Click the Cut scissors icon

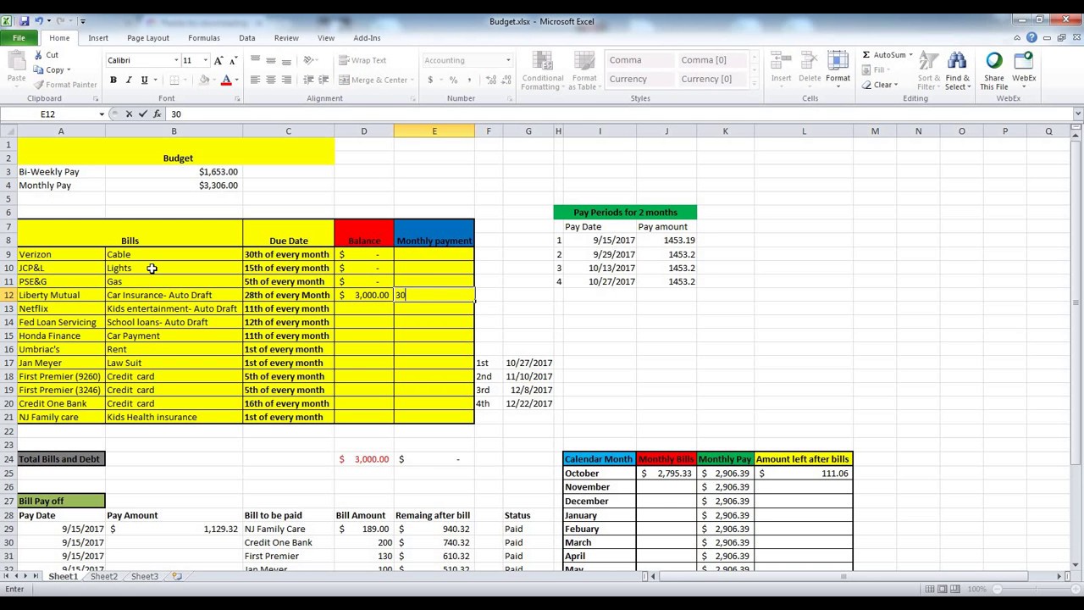[x=38, y=55]
